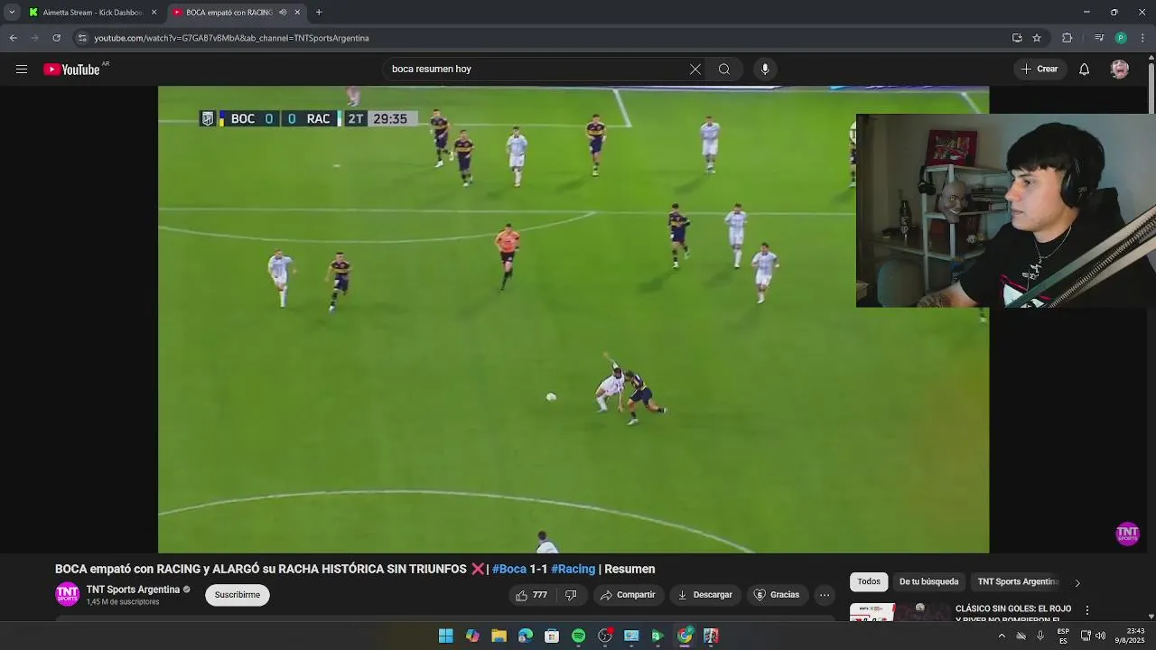Show hidden system tray icons
Viewport: 1156px width, 650px height.
coord(1002,636)
